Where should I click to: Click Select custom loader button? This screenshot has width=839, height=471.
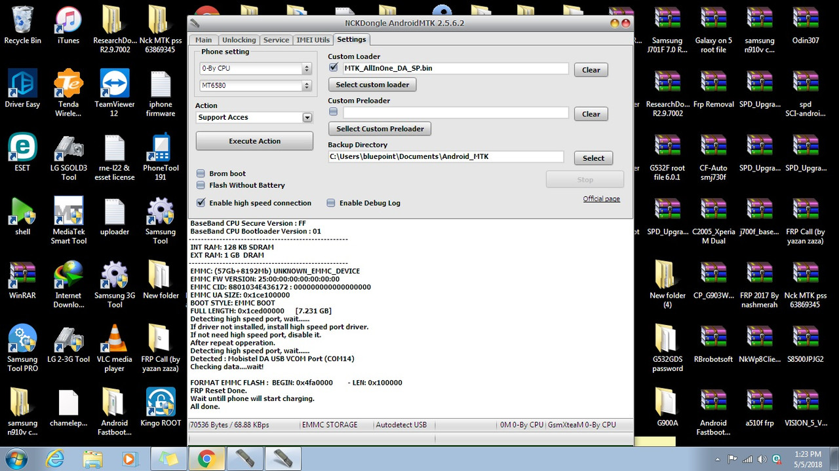[x=372, y=84]
